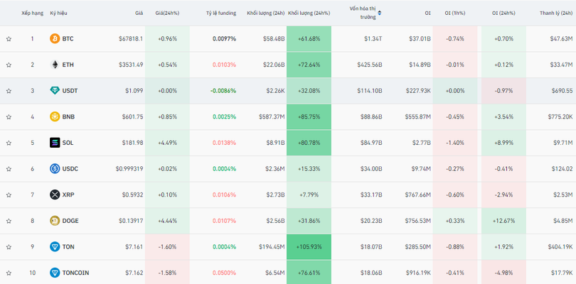Sort by Vốn hóa thị trường arrow

click(380, 13)
